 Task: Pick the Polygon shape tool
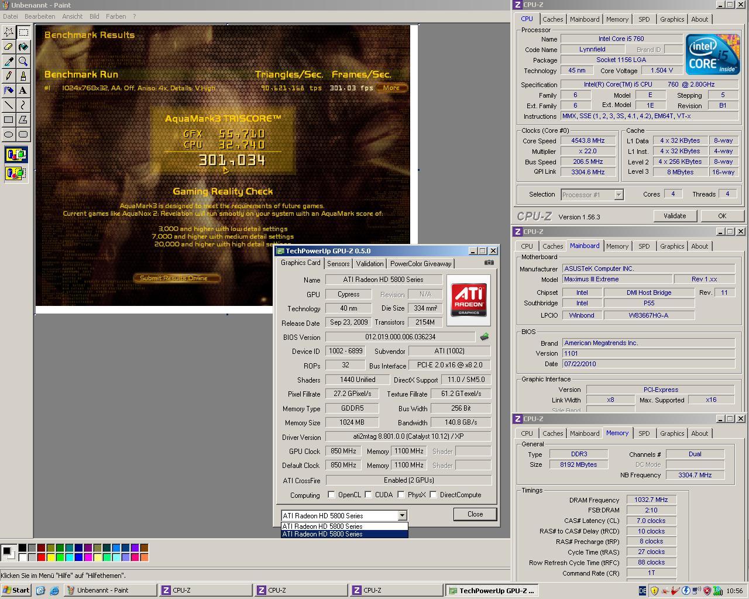(23, 120)
